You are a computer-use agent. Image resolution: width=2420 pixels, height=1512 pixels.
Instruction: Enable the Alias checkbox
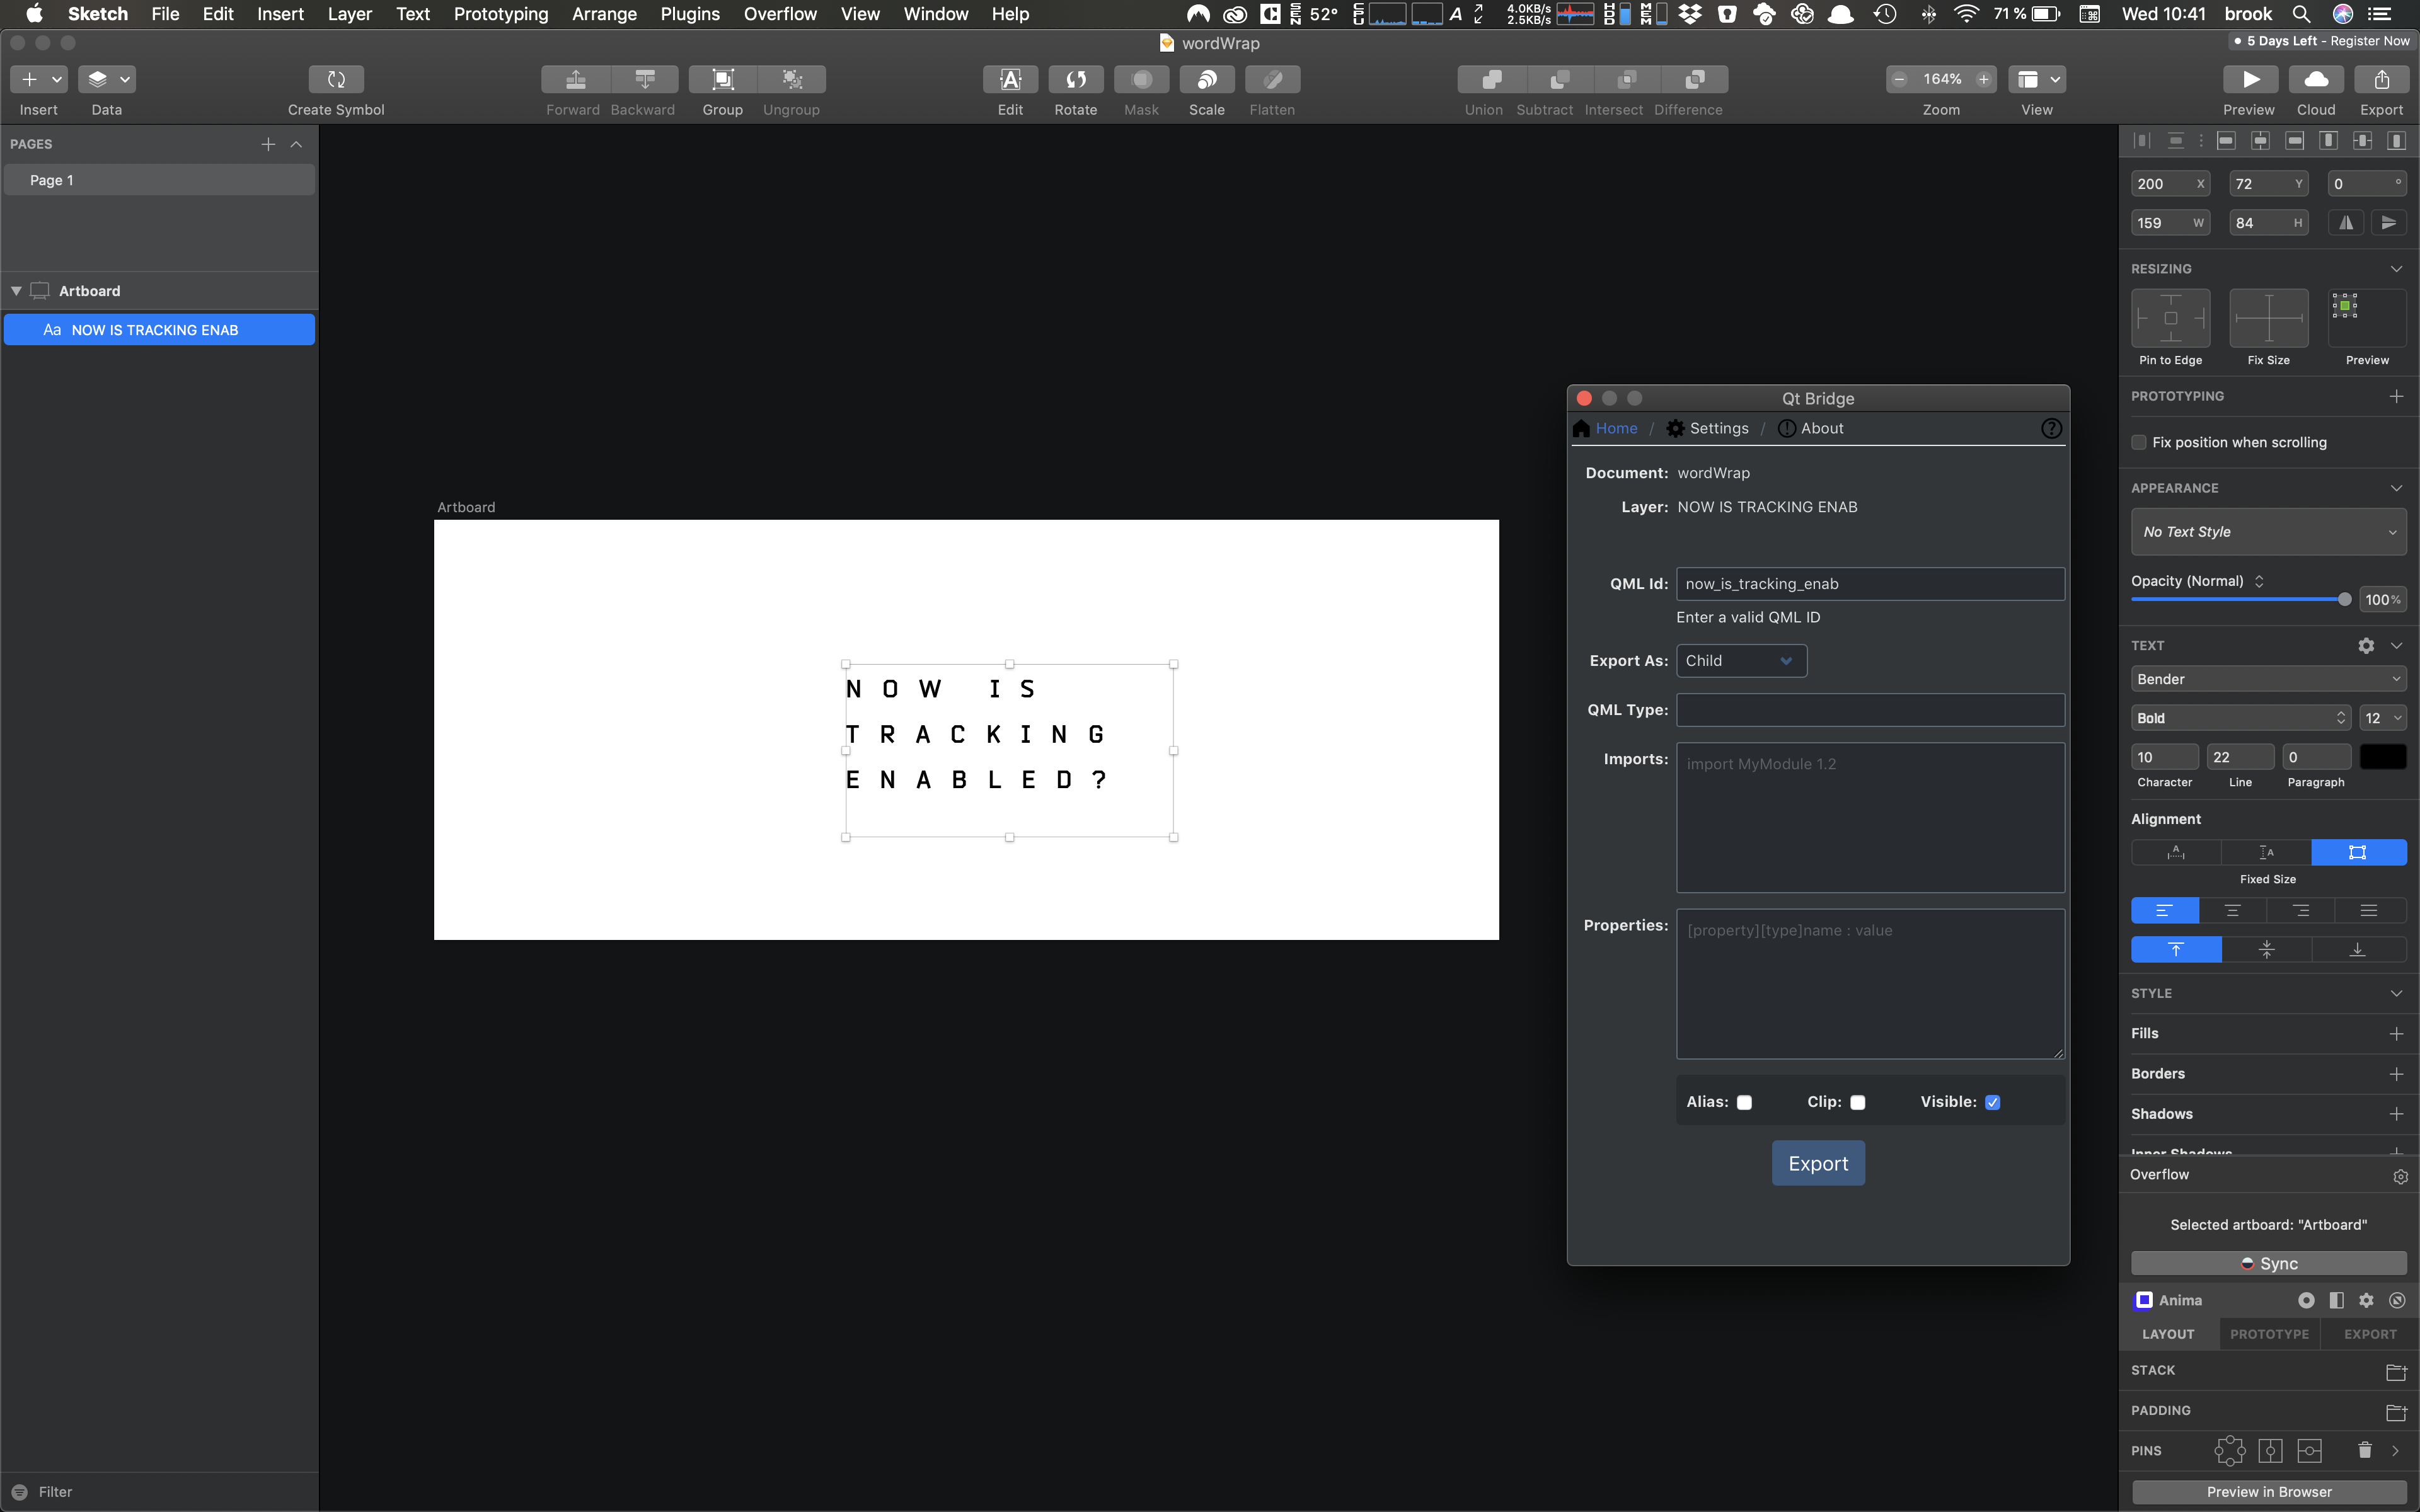pos(1744,1102)
